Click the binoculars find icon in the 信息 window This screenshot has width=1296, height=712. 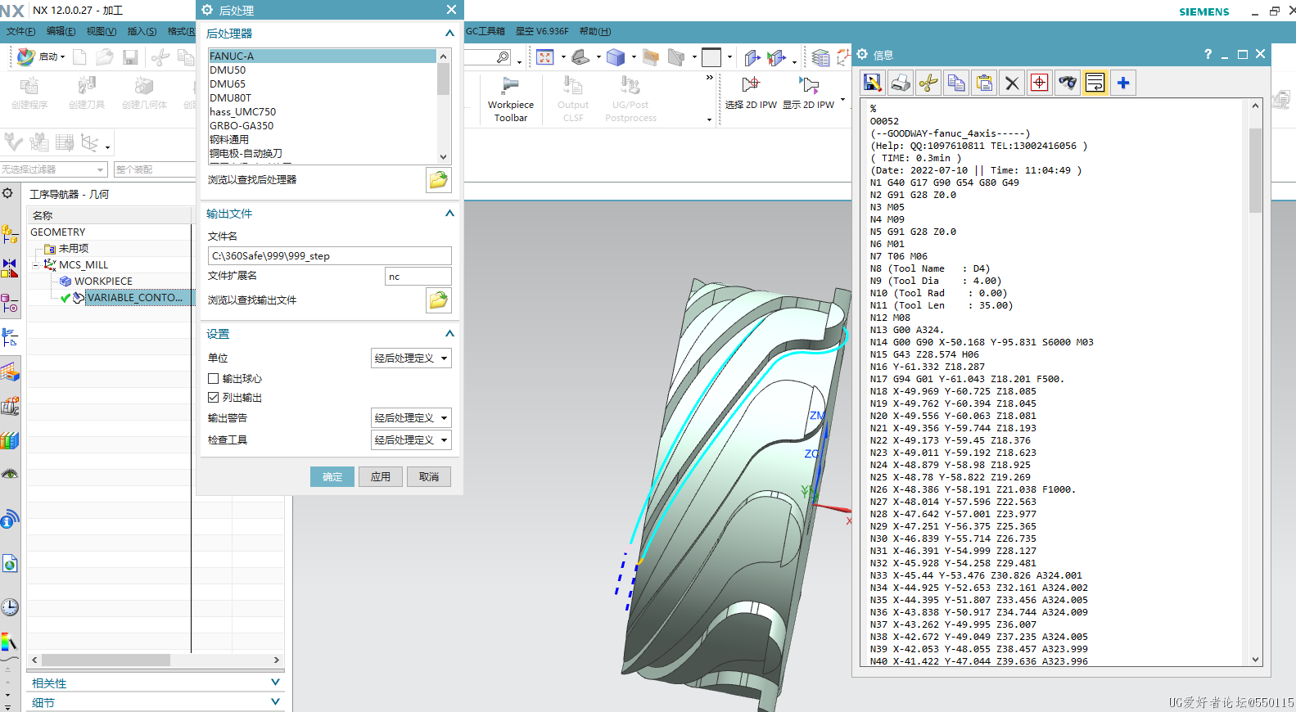tap(1068, 83)
